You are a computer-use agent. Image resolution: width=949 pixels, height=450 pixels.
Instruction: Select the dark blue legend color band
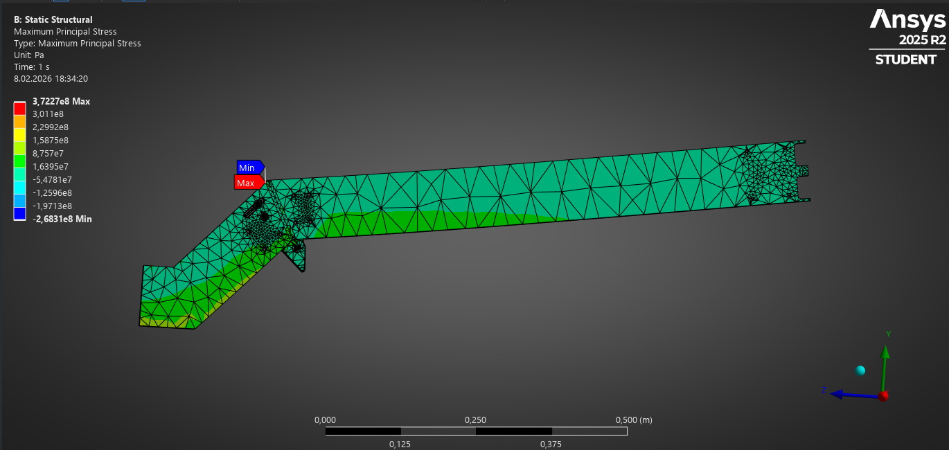(x=19, y=213)
